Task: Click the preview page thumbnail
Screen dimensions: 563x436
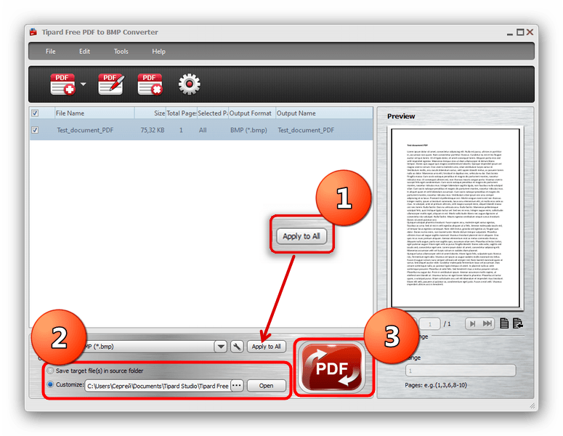Action: [x=455, y=218]
